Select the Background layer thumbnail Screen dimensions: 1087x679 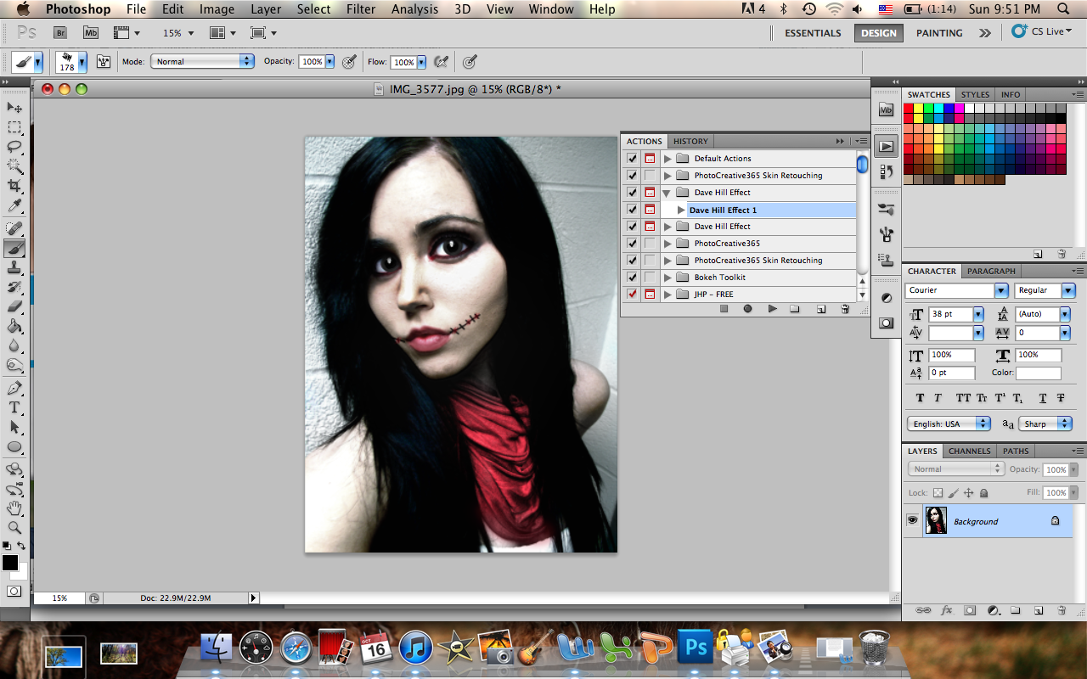(x=936, y=520)
